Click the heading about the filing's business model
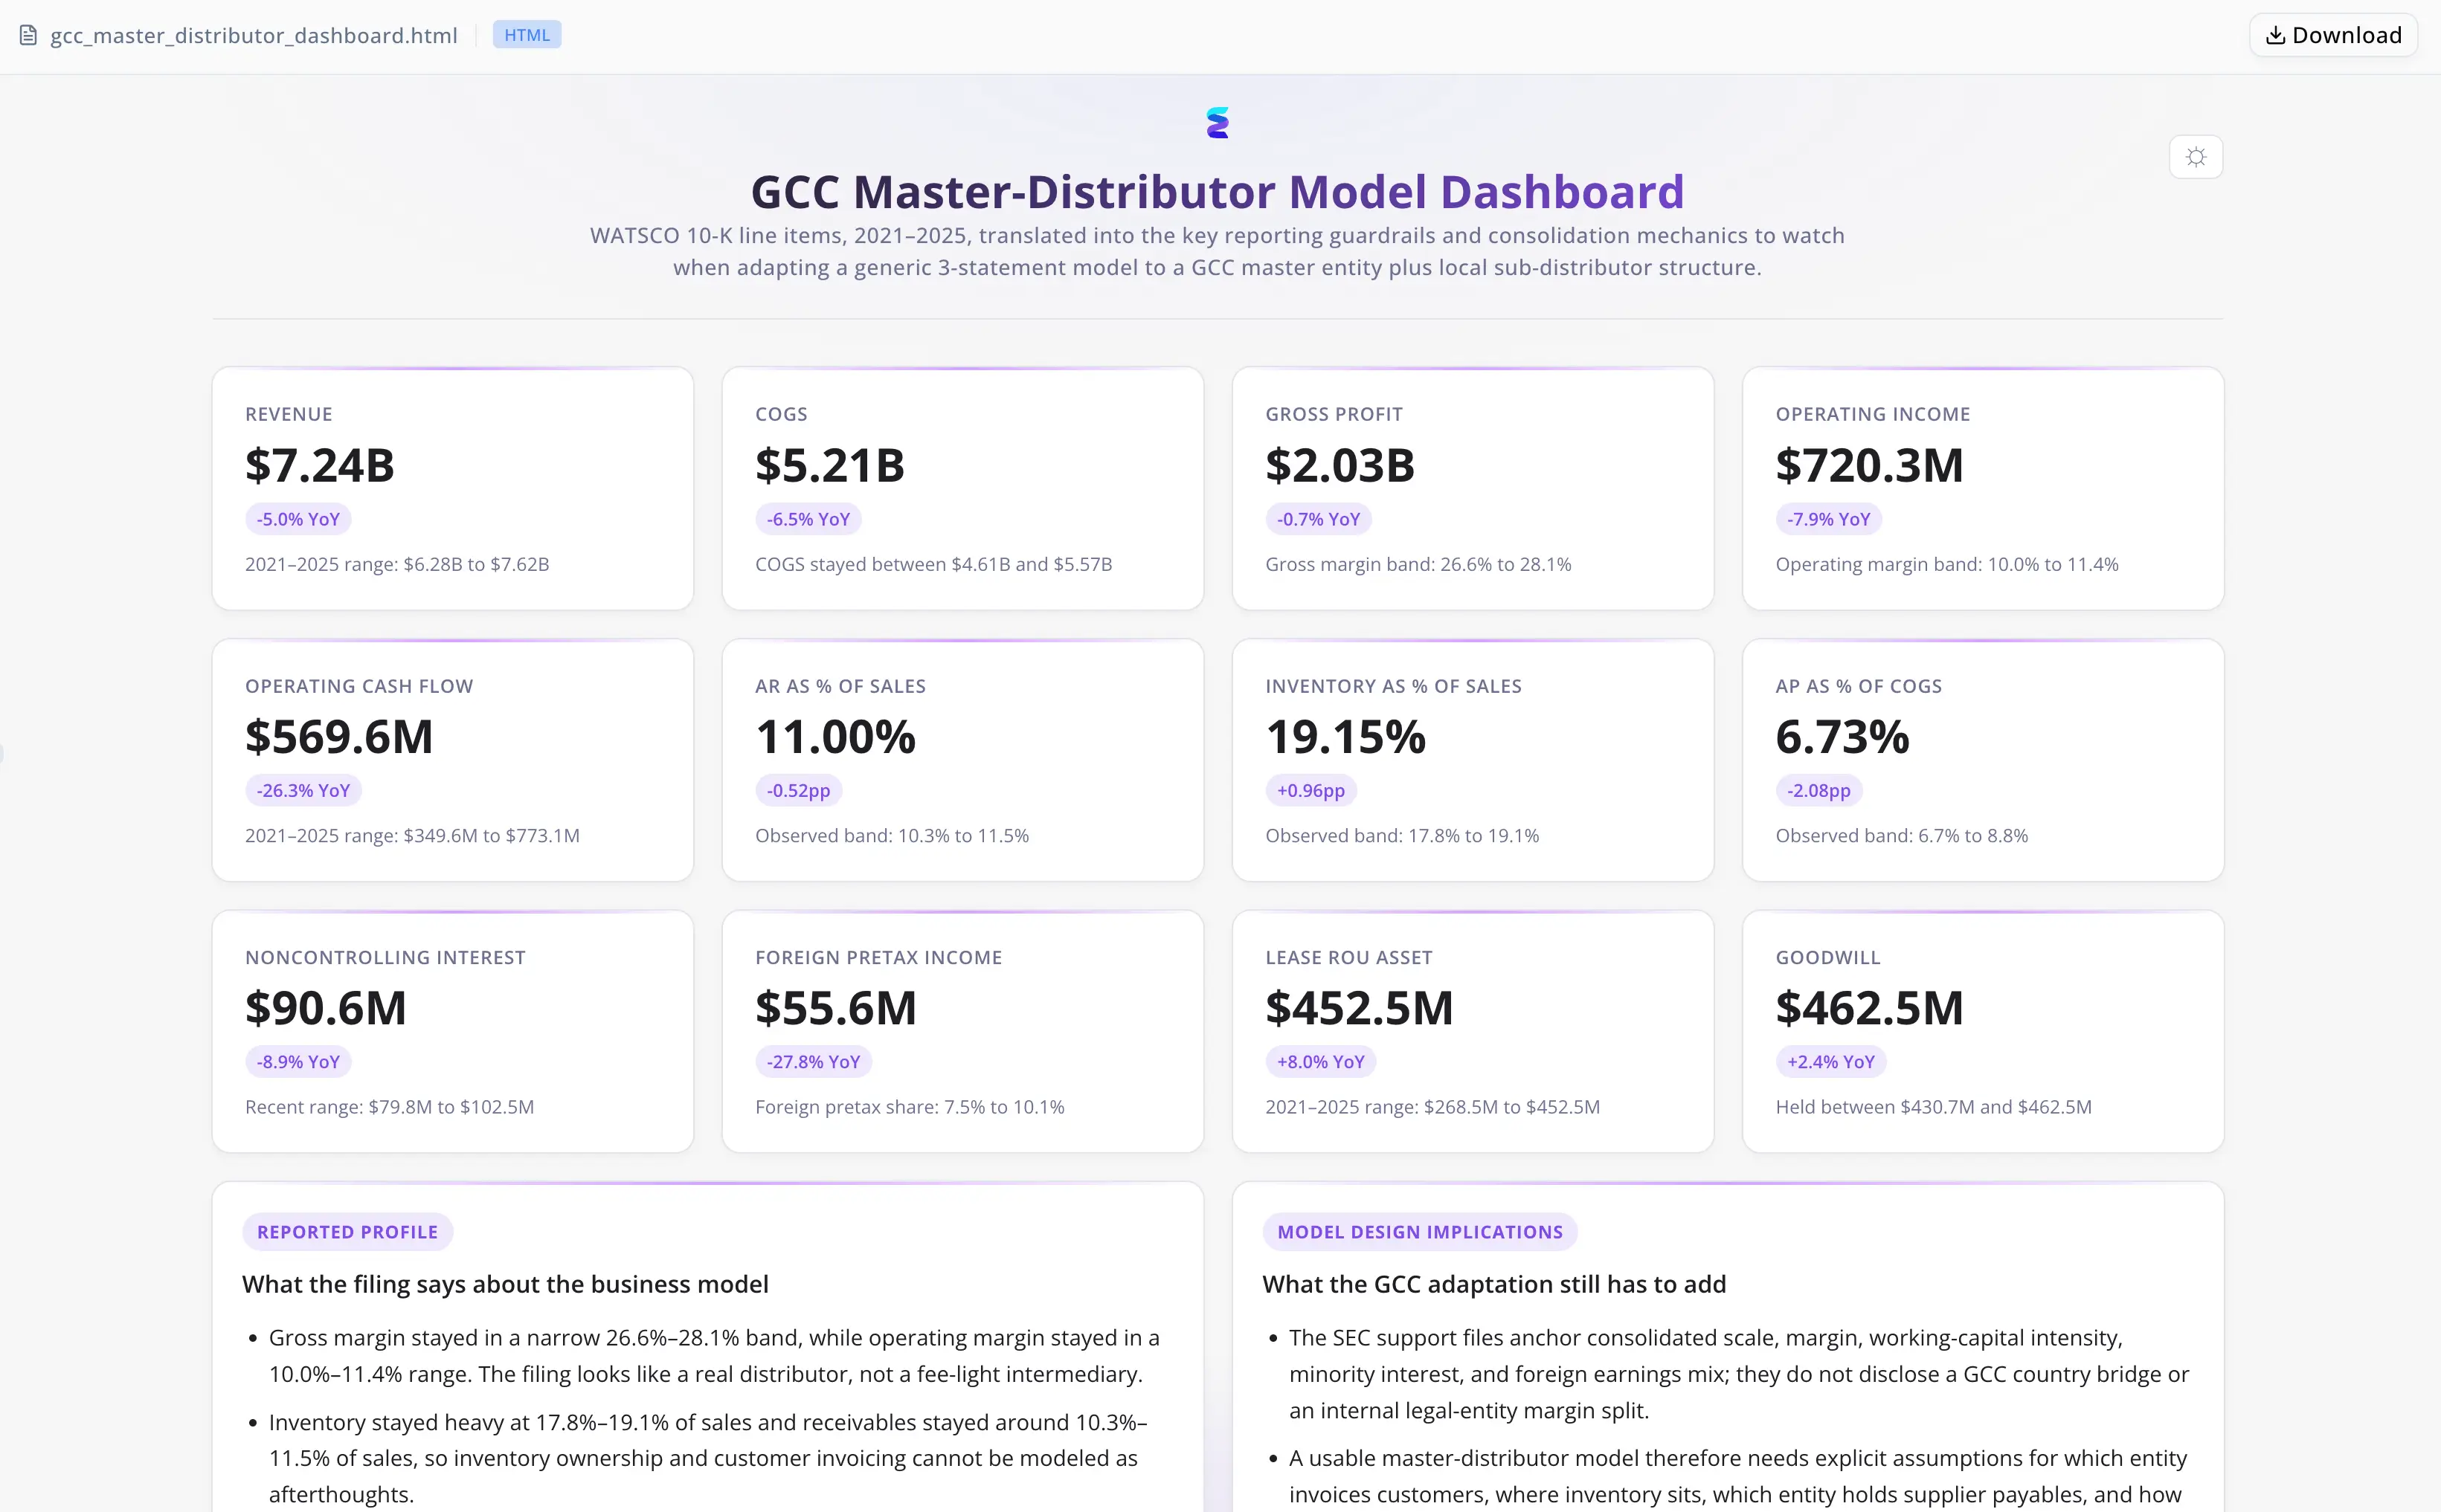Screen dimensions: 2441x1512 (x=505, y=1284)
